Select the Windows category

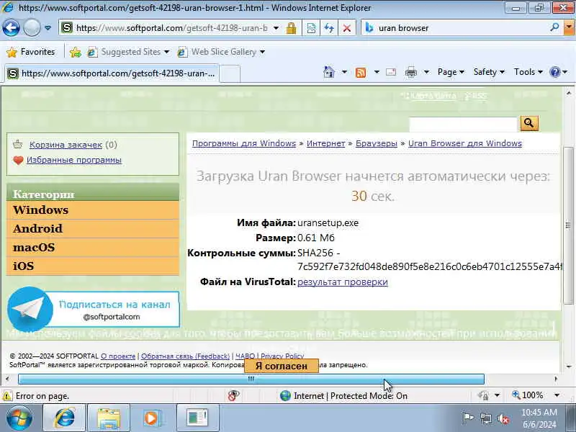click(93, 210)
